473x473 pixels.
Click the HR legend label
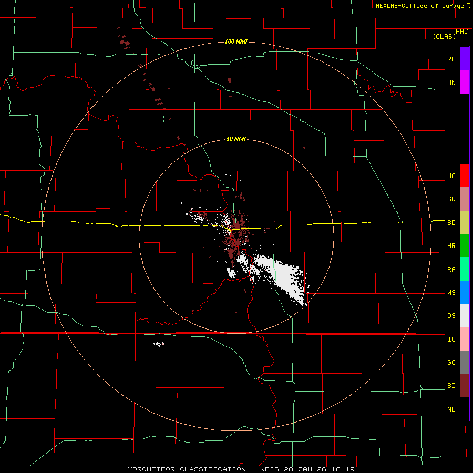pos(451,245)
